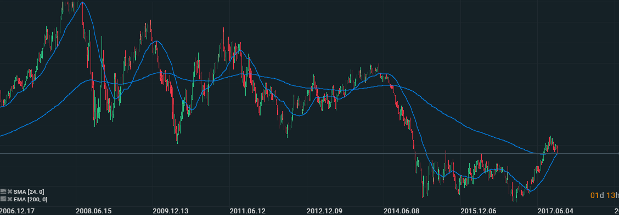Click the 2009.12.13 date axis label
The height and width of the screenshot is (215, 619).
(x=171, y=211)
